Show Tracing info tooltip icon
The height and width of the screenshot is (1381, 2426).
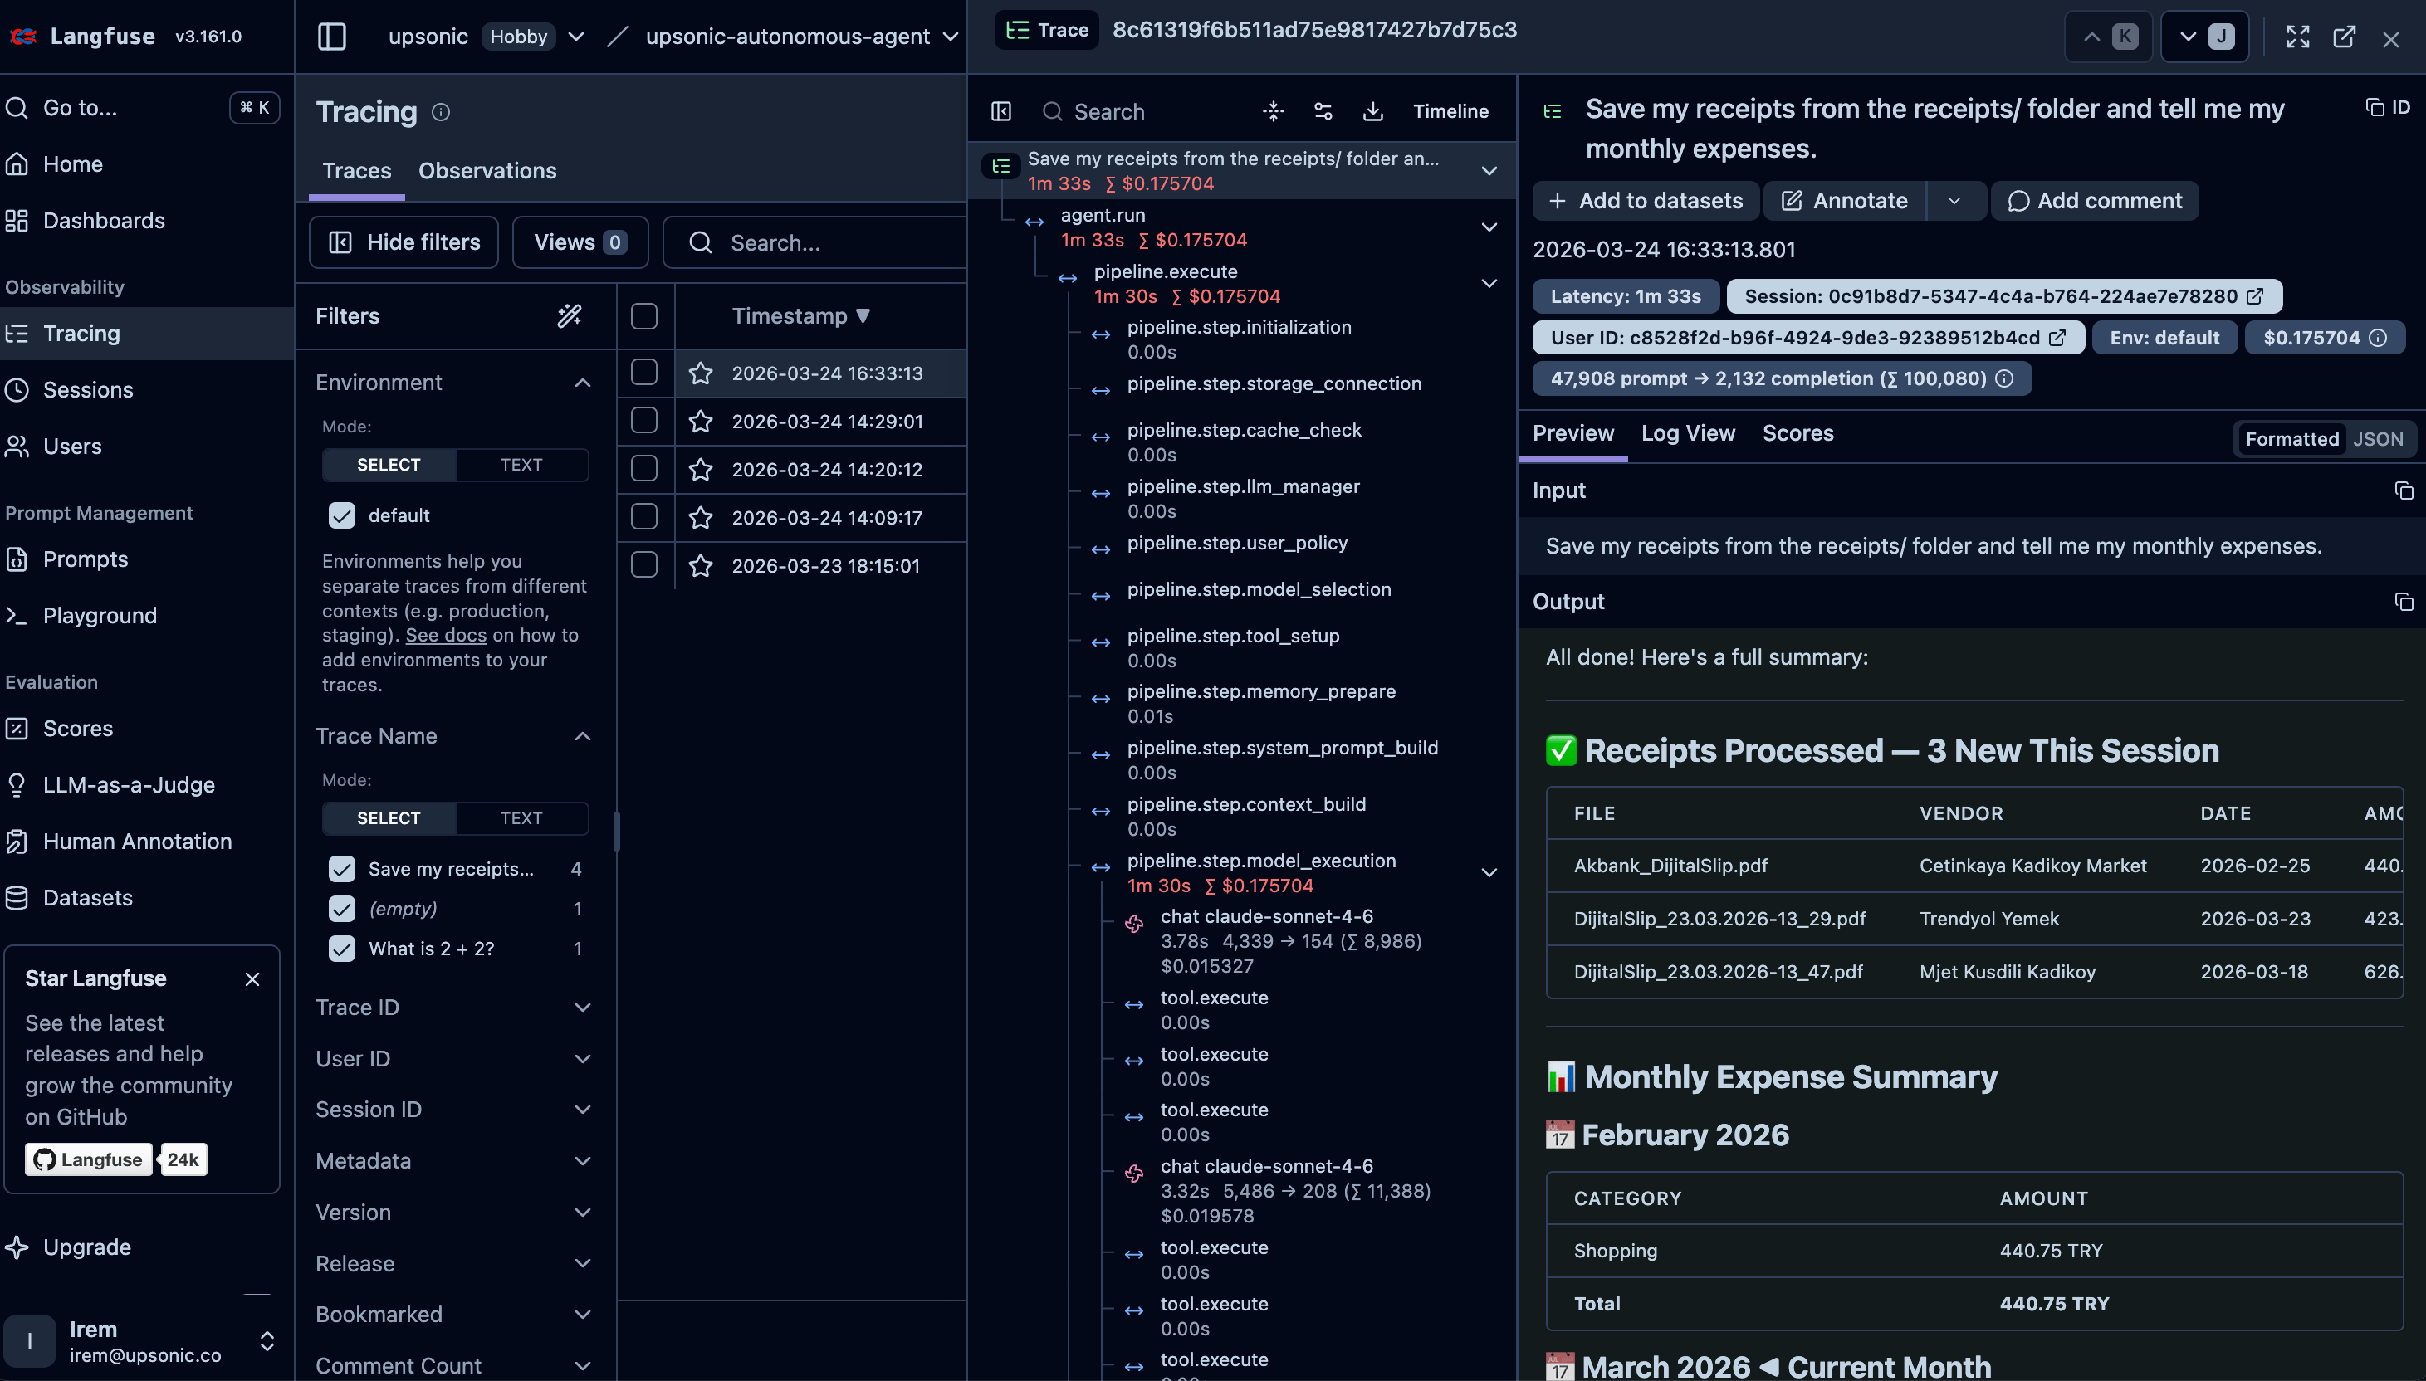(x=440, y=112)
